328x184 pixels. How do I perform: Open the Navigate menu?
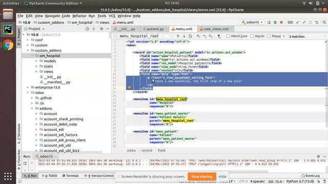pos(52,16)
